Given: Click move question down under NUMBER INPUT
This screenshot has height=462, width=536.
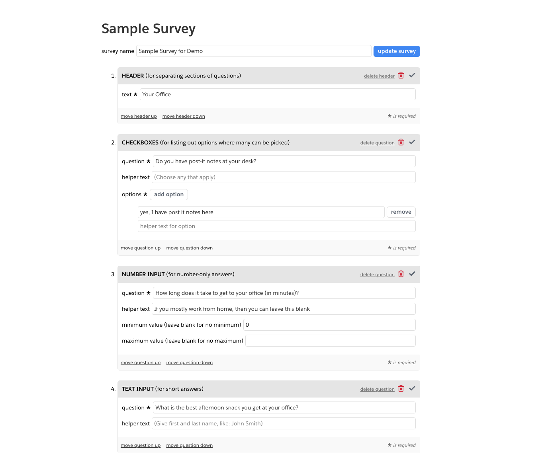Looking at the screenshot, I should [x=189, y=362].
